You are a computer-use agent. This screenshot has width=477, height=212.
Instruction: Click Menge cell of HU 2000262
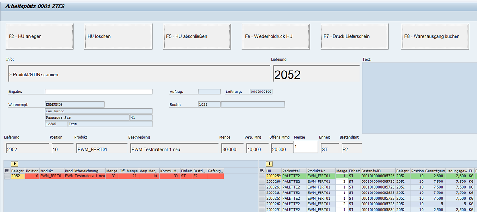tap(342, 204)
